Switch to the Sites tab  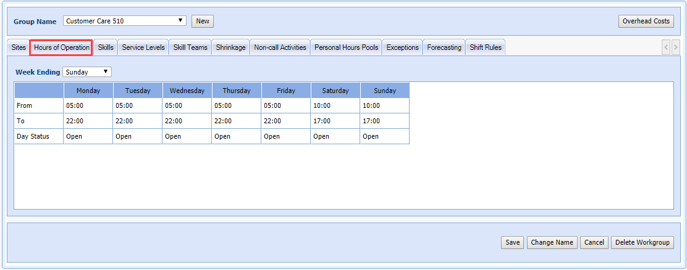pyautogui.click(x=19, y=47)
